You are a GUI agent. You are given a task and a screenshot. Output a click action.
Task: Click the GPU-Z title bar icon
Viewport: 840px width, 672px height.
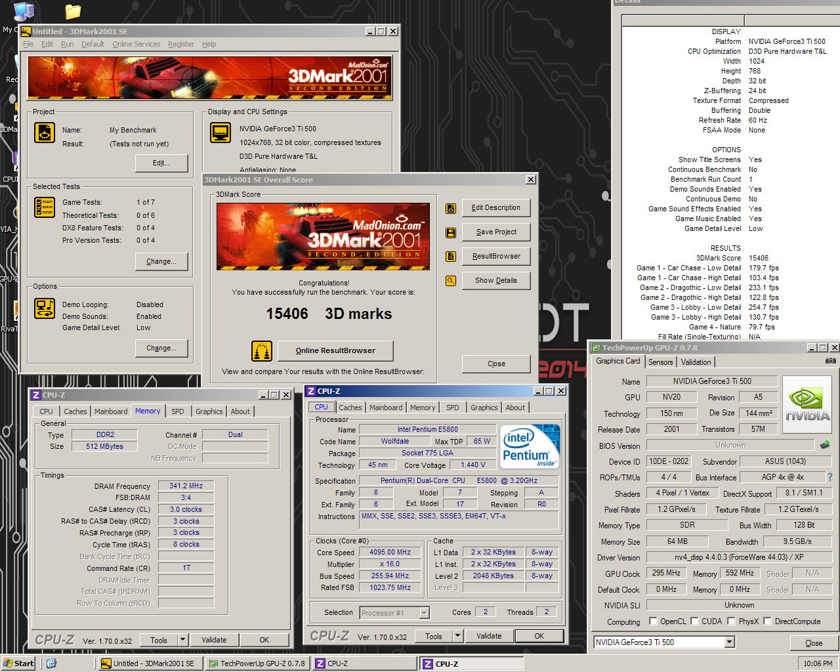coord(596,348)
